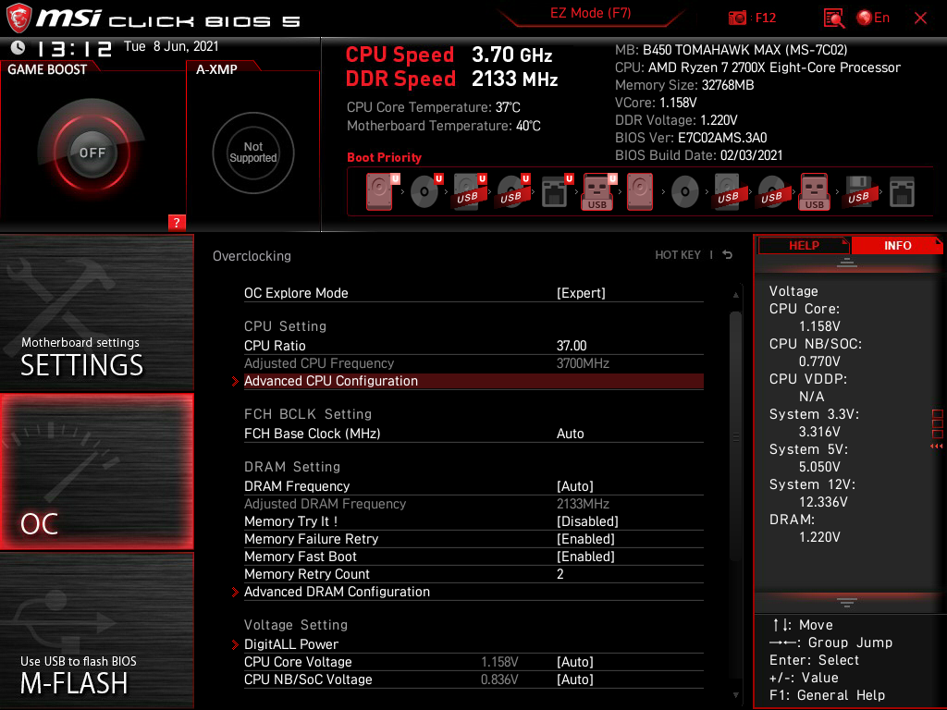Click the scrollbar up arrow in settings list
The width and height of the screenshot is (947, 710).
[735, 295]
